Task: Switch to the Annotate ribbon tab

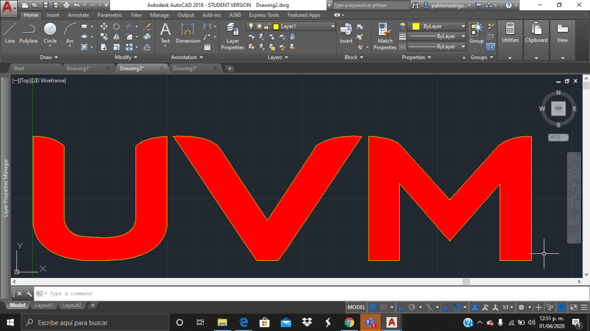Action: (78, 15)
